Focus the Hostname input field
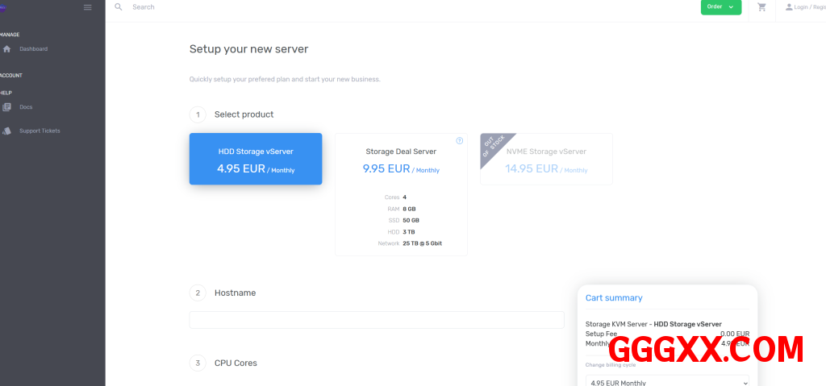 (x=377, y=320)
